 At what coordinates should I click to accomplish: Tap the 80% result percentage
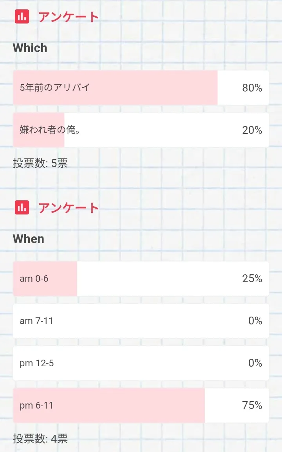(x=252, y=88)
